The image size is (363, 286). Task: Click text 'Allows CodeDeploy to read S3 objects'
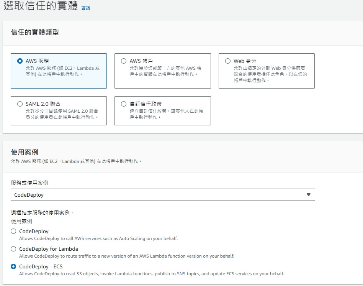tap(152, 273)
